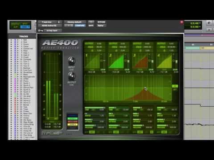Select the Synth 2 track in the tracks list

pos(27,85)
